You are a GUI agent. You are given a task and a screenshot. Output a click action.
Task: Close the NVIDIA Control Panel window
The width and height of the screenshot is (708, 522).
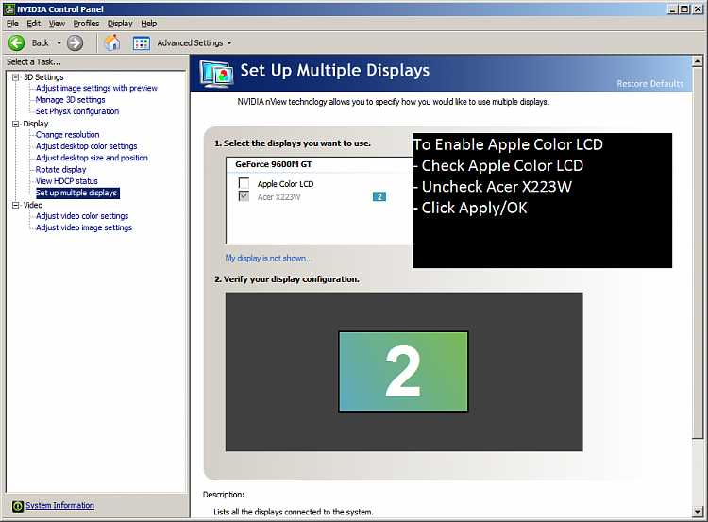tap(698, 9)
